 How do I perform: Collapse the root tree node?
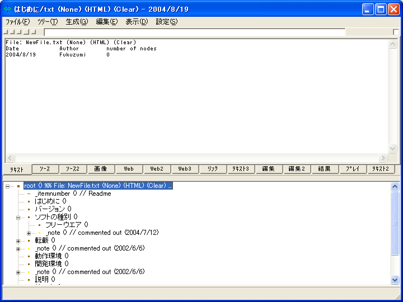pyautogui.click(x=8, y=186)
